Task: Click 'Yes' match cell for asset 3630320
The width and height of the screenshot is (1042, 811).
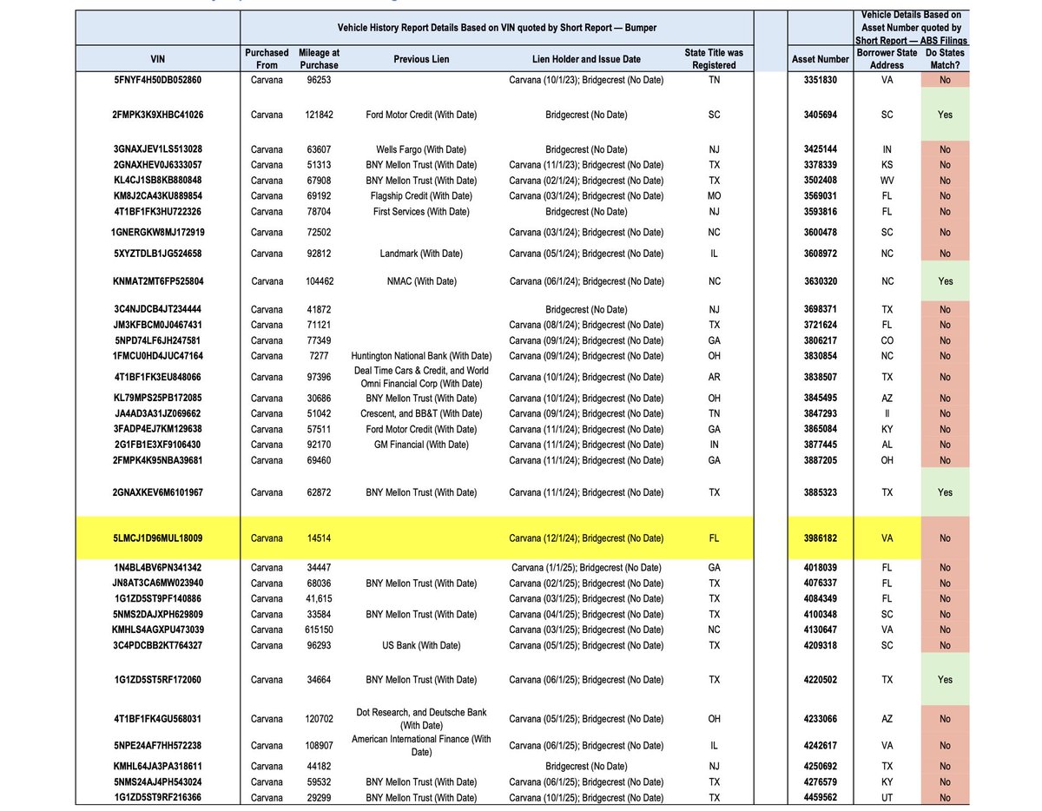Action: coord(946,281)
